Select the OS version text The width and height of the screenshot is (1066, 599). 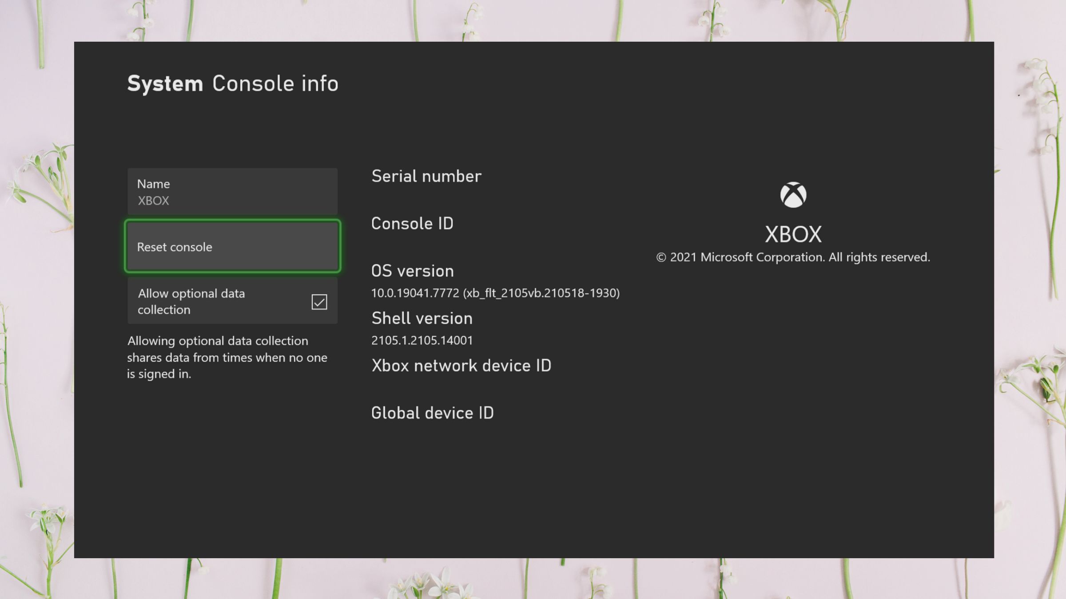[x=413, y=271]
